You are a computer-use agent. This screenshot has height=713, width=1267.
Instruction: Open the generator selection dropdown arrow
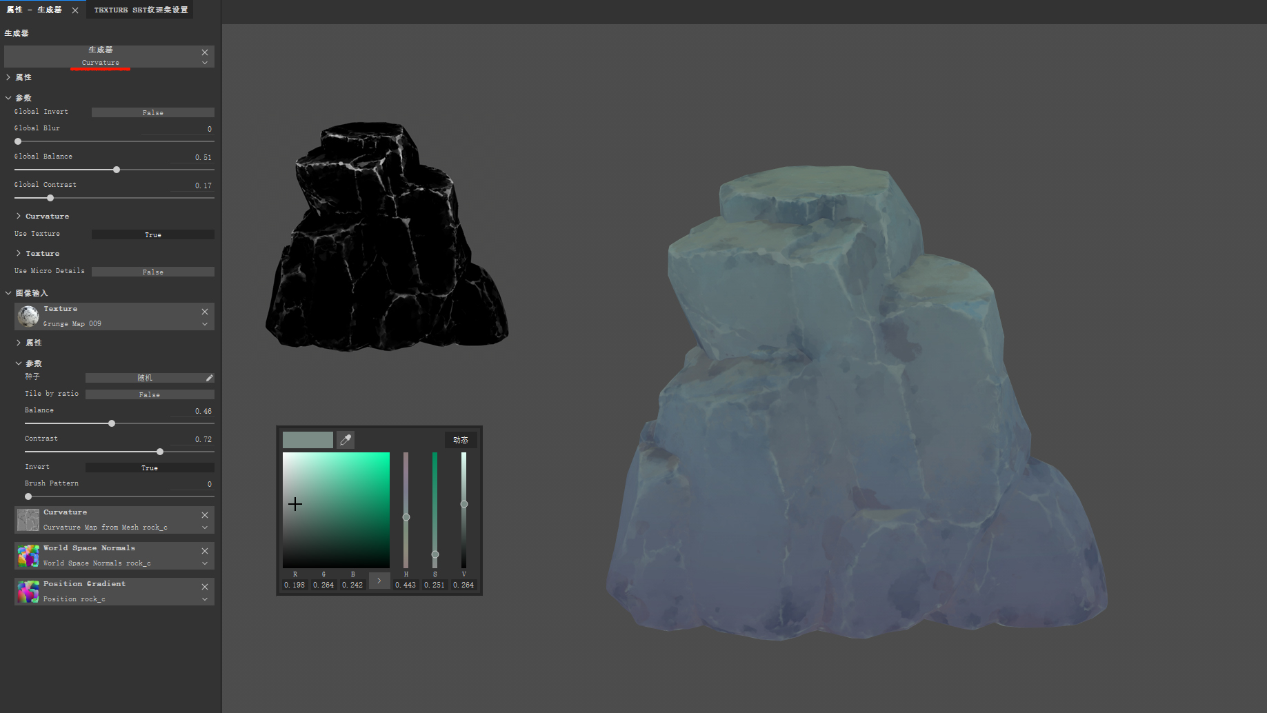205,63
